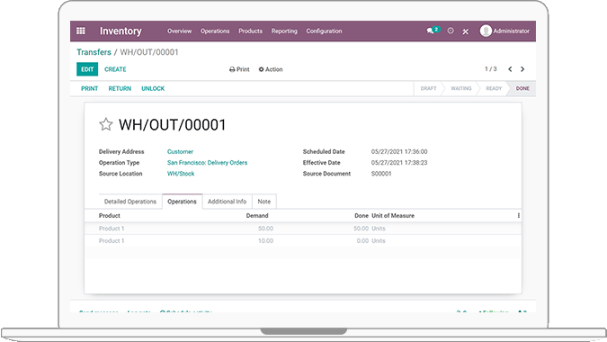Image resolution: width=607 pixels, height=342 pixels.
Task: Switch to Detailed Operations tab
Action: coord(130,202)
